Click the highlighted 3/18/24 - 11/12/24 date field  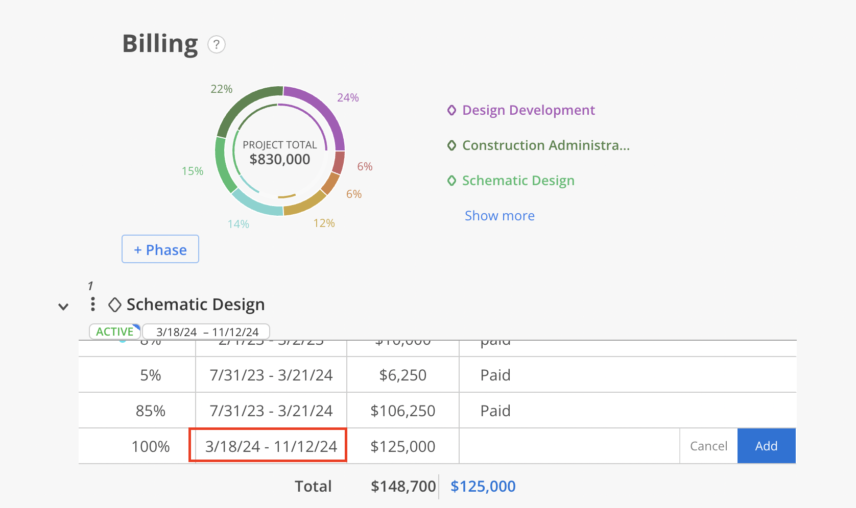(271, 445)
